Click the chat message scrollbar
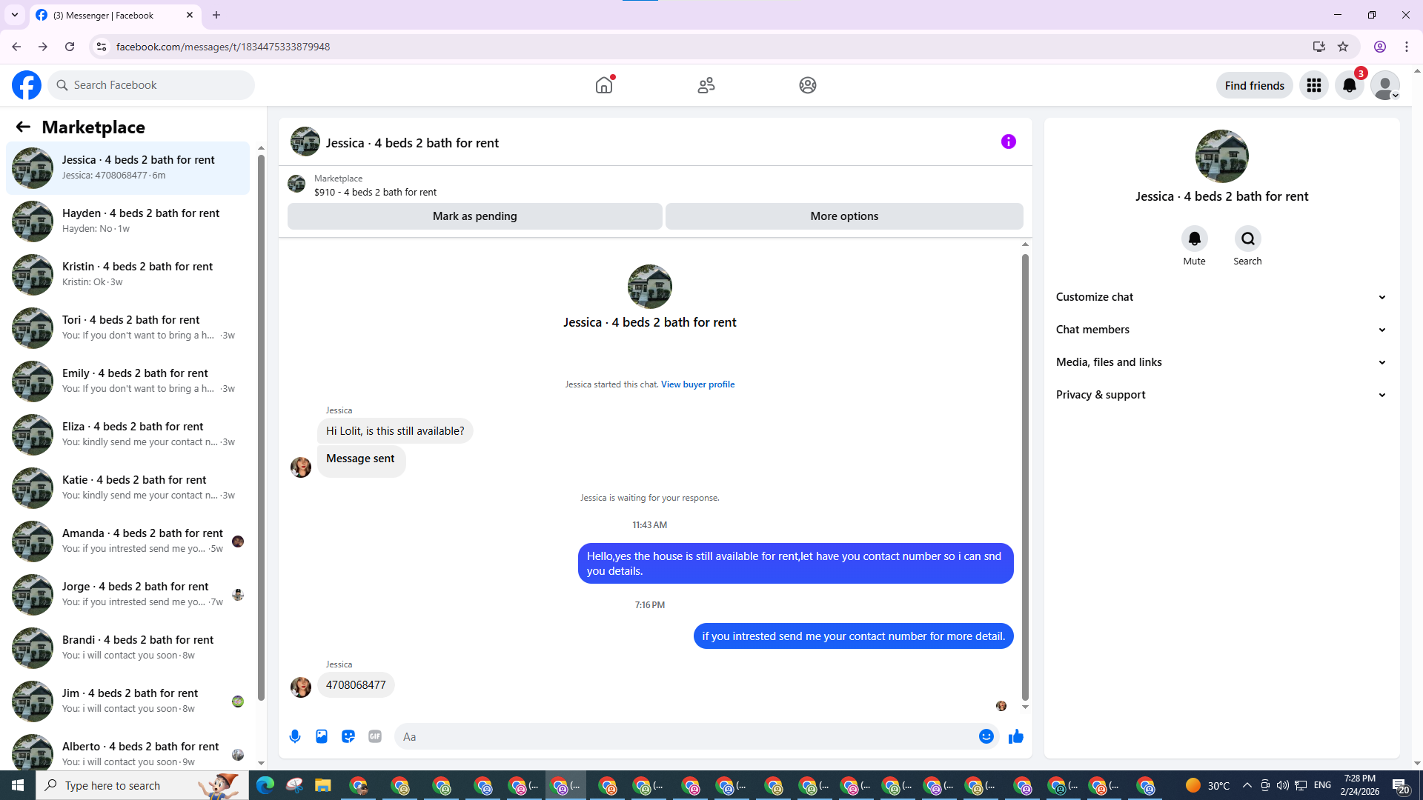 [1025, 474]
